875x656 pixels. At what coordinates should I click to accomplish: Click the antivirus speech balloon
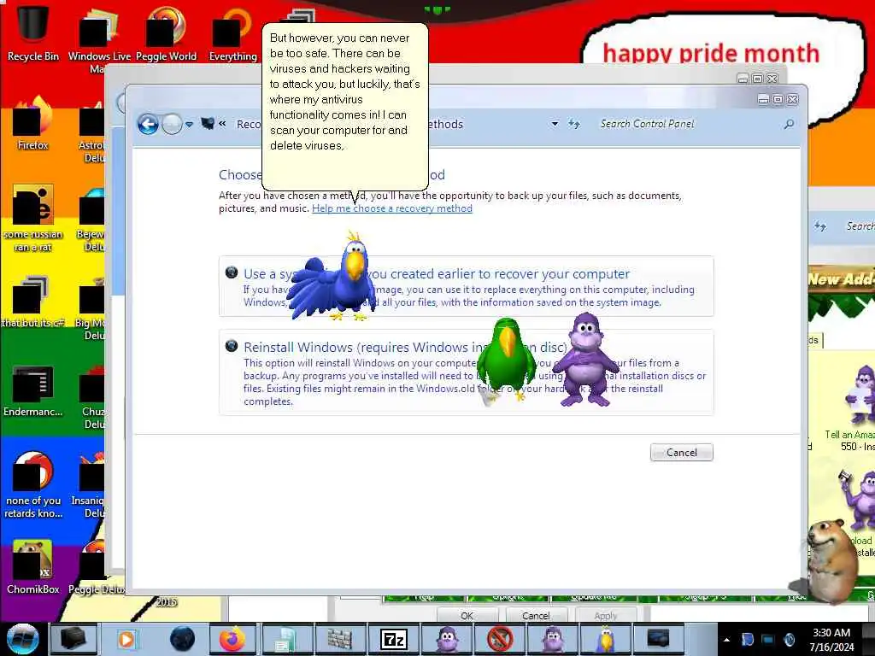pos(345,106)
